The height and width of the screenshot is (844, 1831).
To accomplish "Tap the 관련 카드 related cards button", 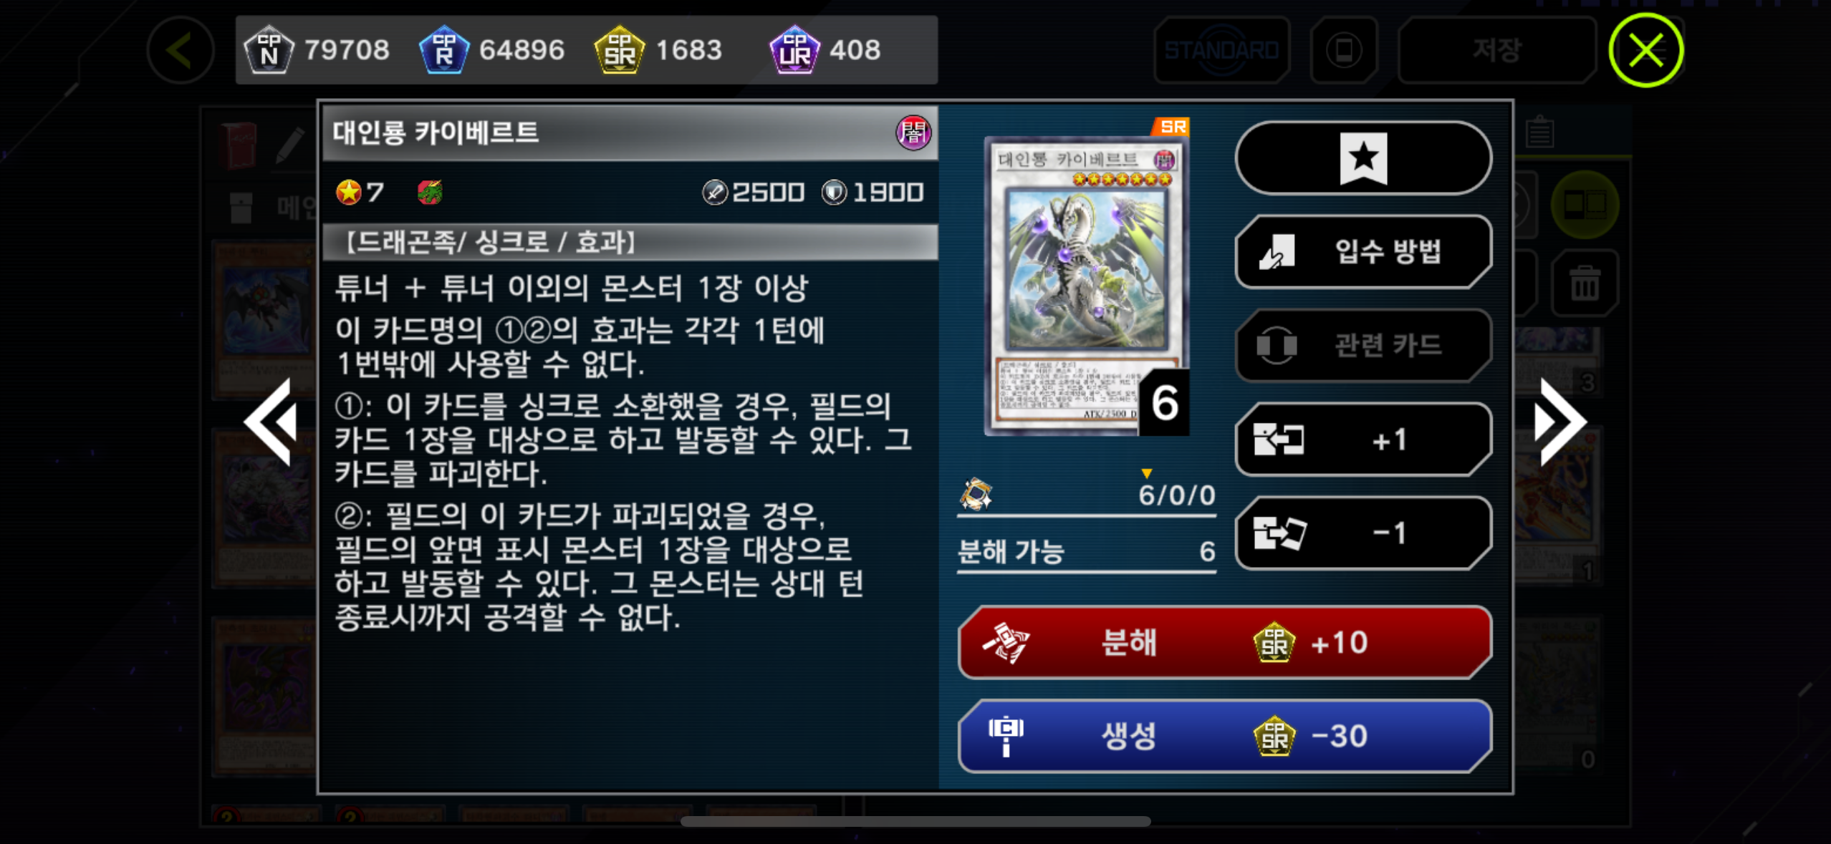I will pyautogui.click(x=1363, y=345).
